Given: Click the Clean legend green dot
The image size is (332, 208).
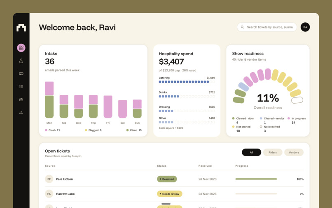Looking at the screenshot, I should coord(127,130).
